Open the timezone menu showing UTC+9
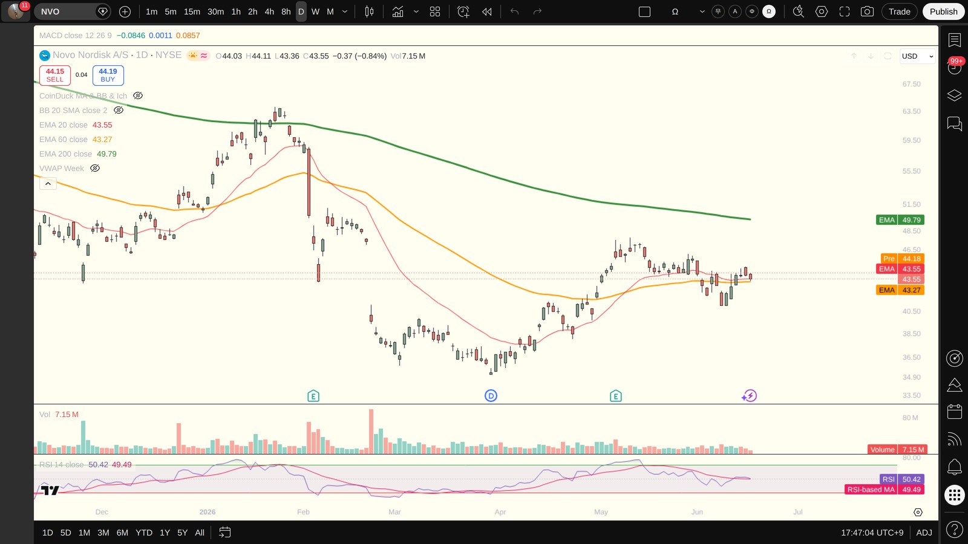968x544 pixels. coord(872,533)
